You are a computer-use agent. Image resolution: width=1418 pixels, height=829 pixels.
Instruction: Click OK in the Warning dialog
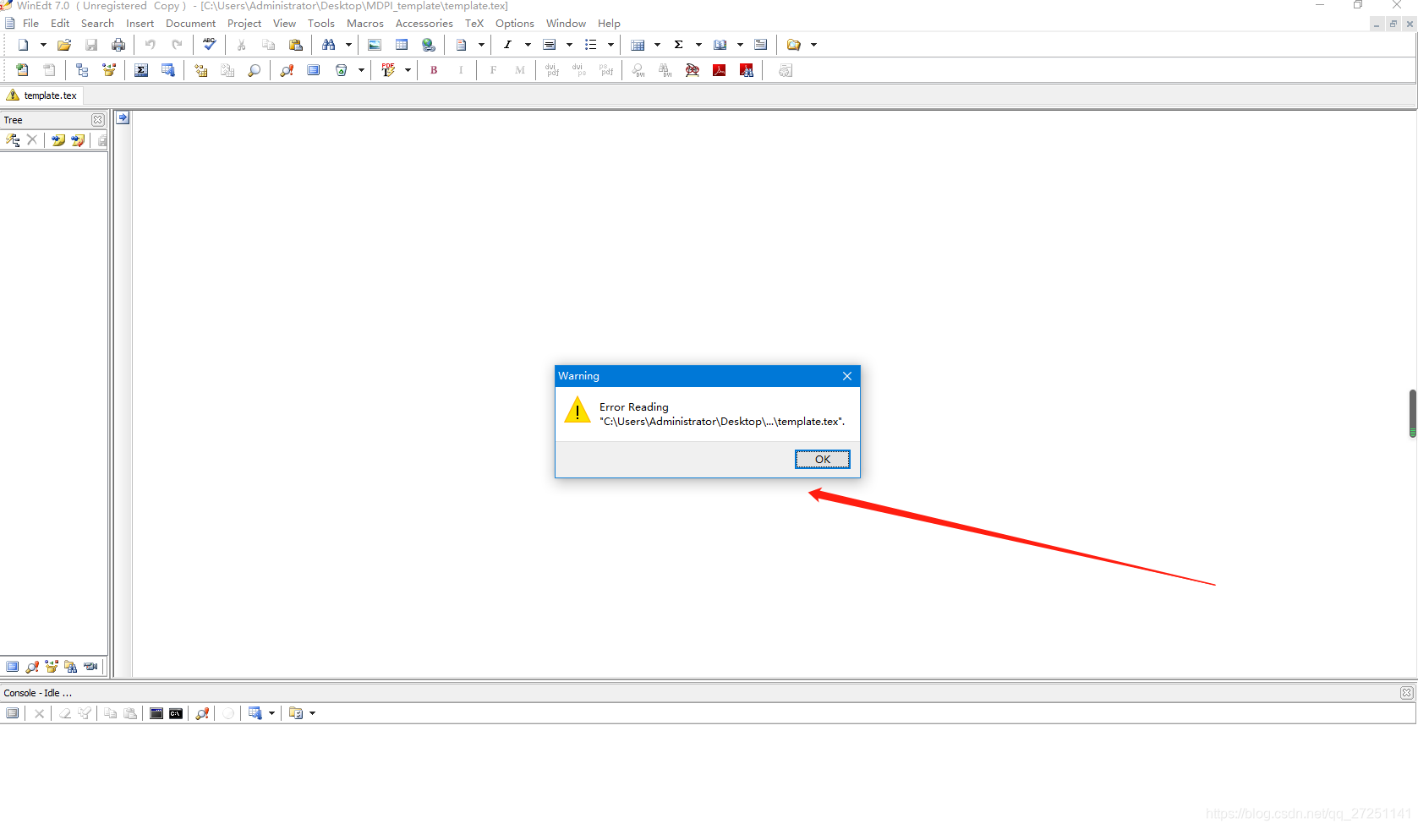[823, 459]
